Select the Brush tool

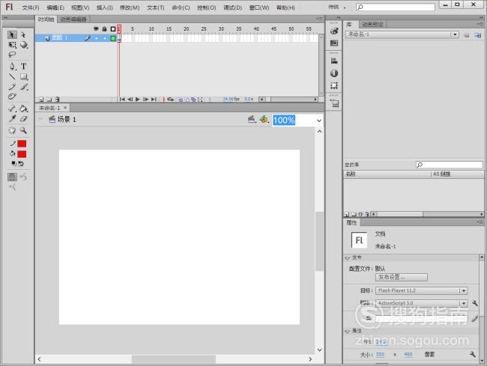tap(24, 87)
